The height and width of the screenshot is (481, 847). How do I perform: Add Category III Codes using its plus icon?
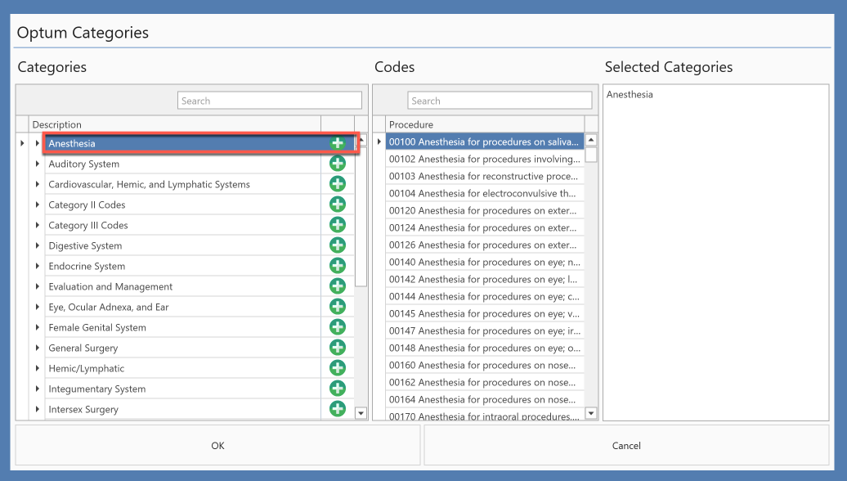coord(338,225)
